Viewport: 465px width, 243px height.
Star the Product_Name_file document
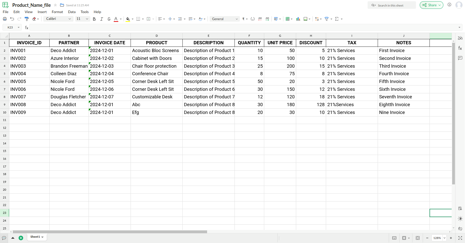tap(55, 5)
